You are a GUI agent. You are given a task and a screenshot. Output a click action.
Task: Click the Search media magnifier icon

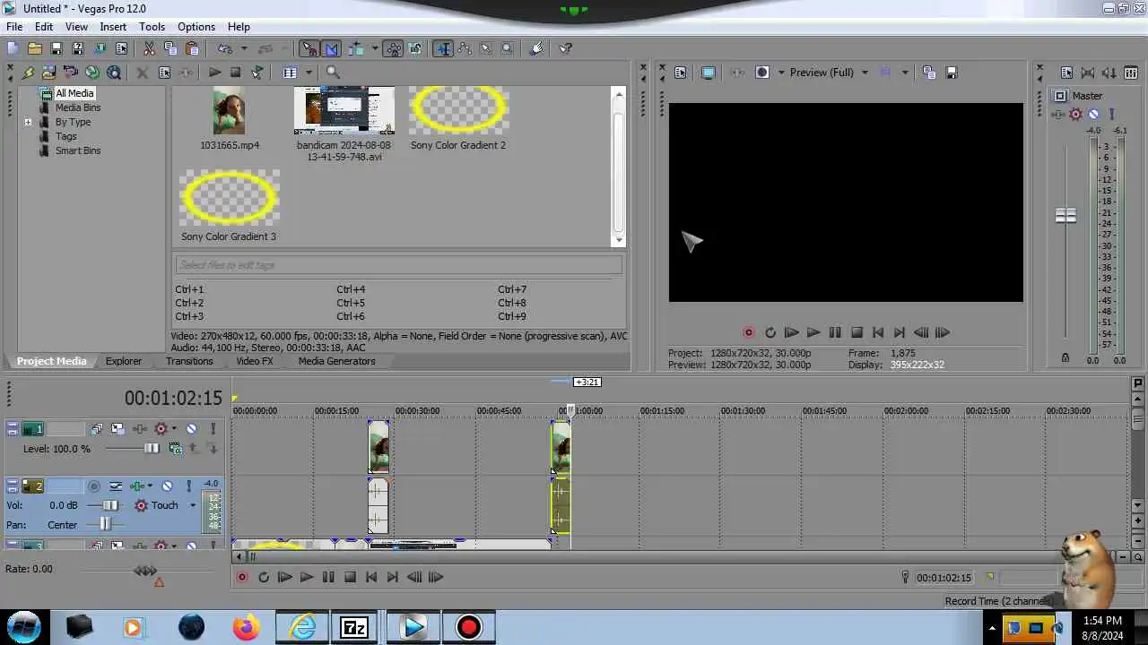[333, 73]
